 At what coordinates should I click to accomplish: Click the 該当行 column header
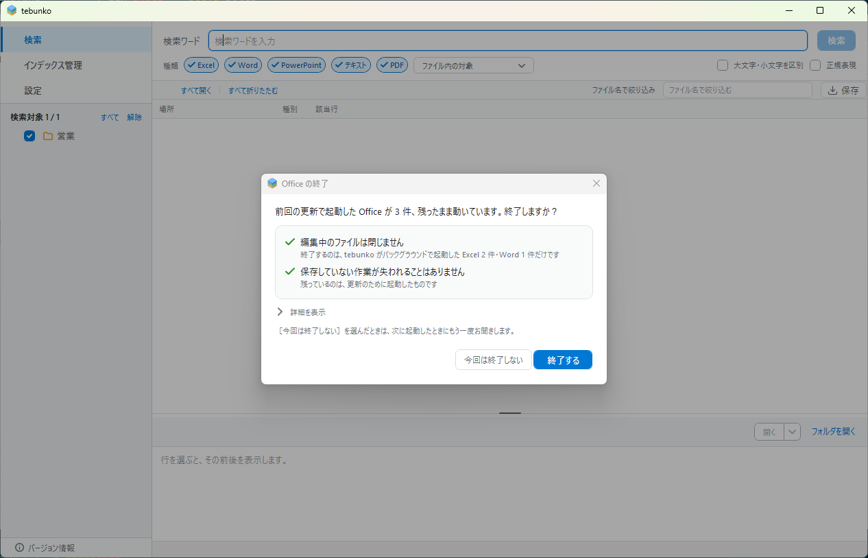[x=327, y=109]
